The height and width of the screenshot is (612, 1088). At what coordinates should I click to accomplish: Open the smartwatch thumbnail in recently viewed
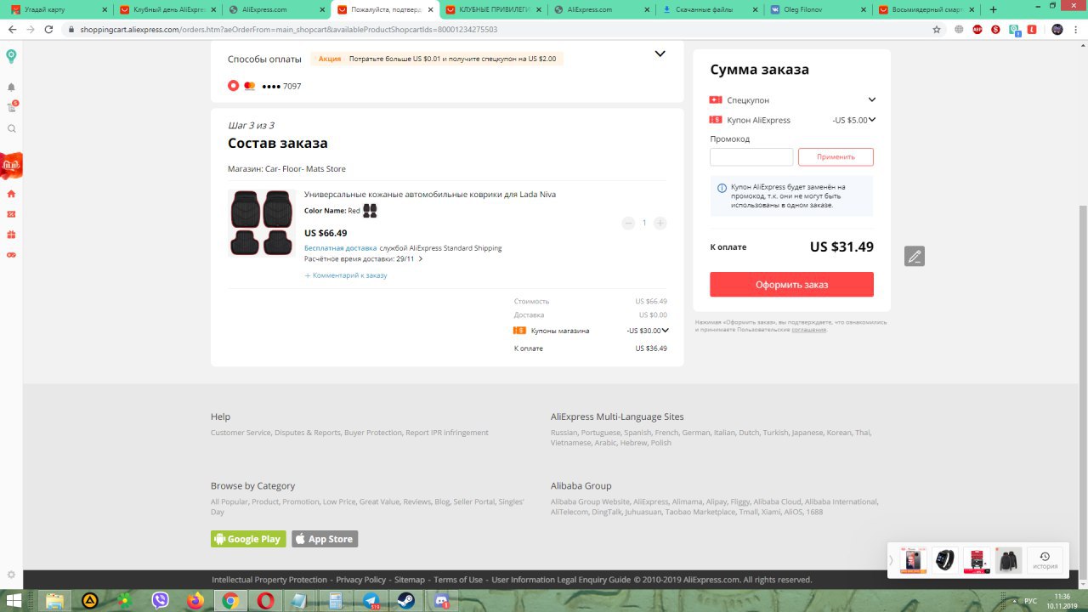(944, 560)
